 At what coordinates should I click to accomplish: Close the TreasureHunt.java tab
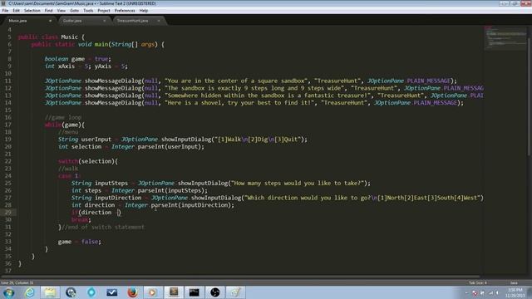(159, 21)
